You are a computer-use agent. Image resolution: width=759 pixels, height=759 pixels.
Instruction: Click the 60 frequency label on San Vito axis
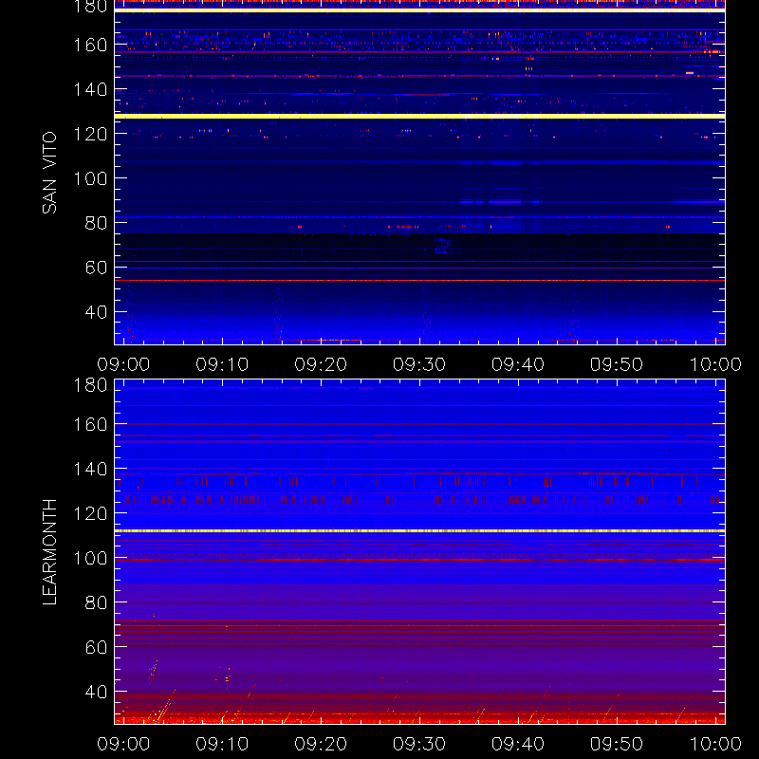[x=97, y=268]
